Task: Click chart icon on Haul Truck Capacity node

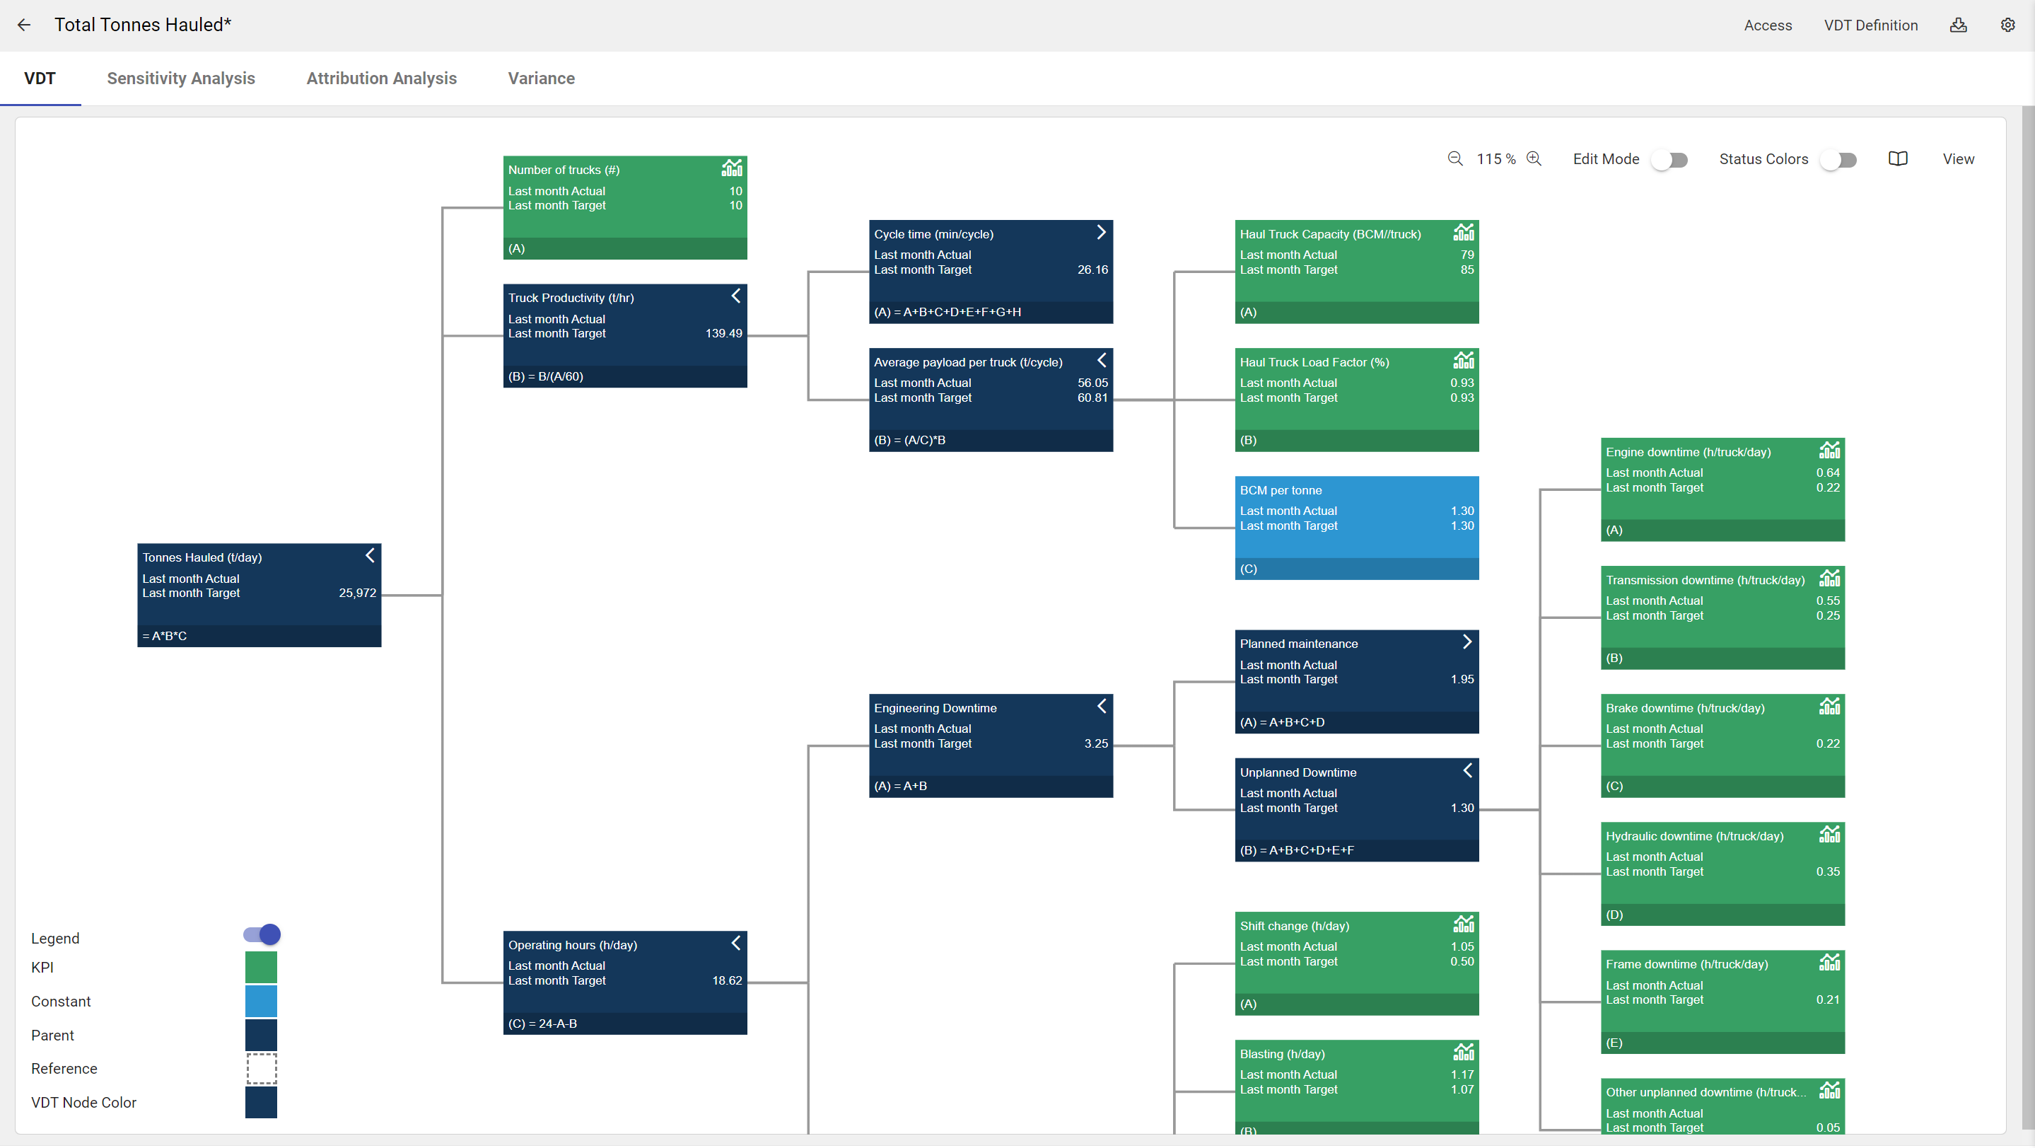Action: tap(1463, 232)
